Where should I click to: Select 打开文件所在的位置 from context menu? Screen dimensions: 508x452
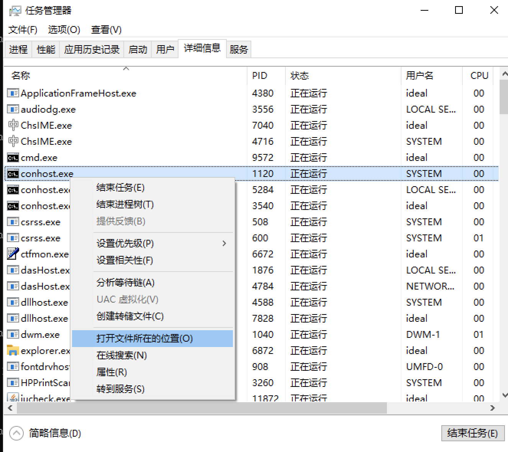pos(144,339)
